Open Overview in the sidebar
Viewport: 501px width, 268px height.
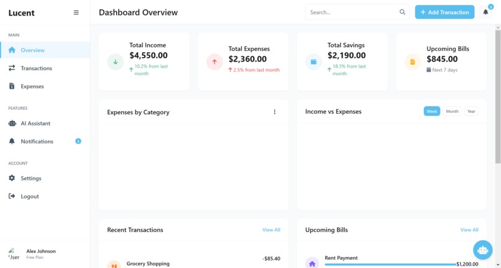[45, 50]
